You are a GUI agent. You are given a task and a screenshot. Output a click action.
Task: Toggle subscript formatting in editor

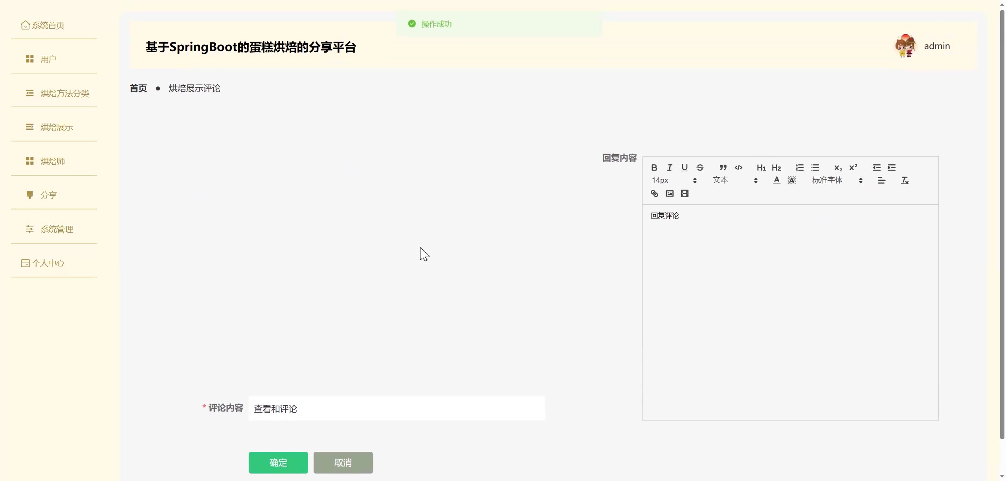[x=838, y=168]
